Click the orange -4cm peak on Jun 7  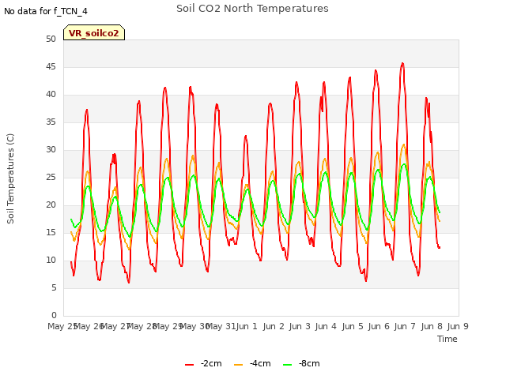pos(404,144)
